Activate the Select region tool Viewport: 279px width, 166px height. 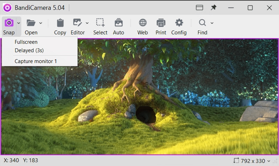point(100,23)
